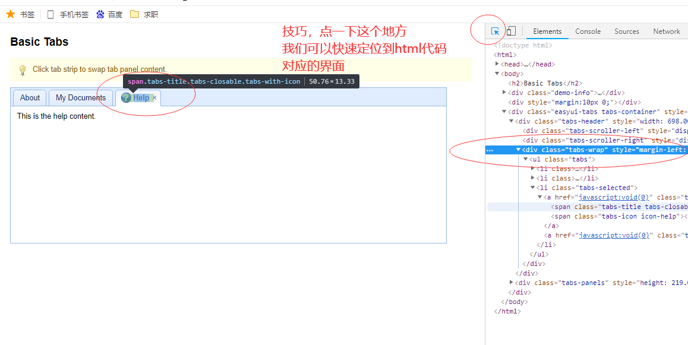Expand the tabs-panels div arrow

(x=511, y=283)
